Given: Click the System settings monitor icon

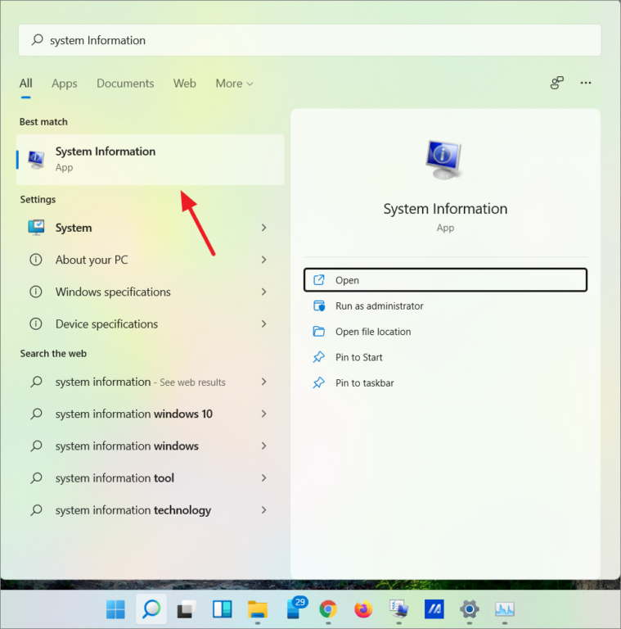Looking at the screenshot, I should coord(36,228).
